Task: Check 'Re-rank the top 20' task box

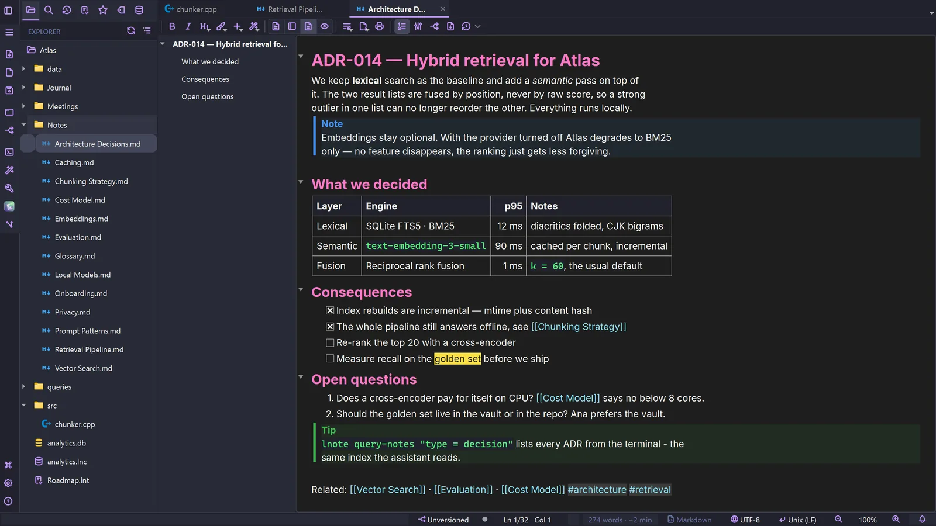Action: (x=330, y=342)
